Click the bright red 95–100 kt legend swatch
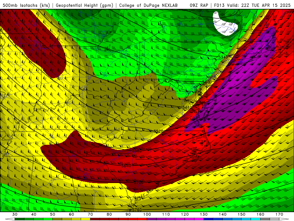Screen dimensions: 294x221 pos(142,219)
